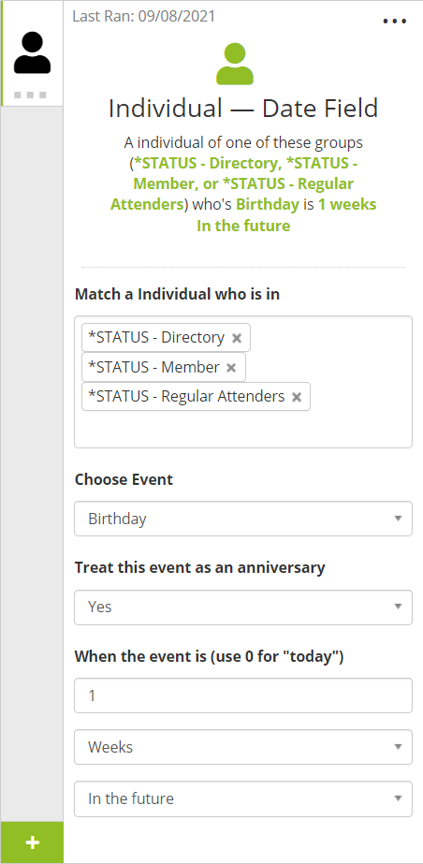Open the three-dots more options menu
The width and height of the screenshot is (423, 864).
(x=394, y=22)
